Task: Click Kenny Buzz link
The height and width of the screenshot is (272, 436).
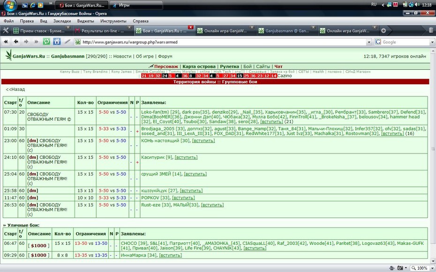Action: (69, 72)
